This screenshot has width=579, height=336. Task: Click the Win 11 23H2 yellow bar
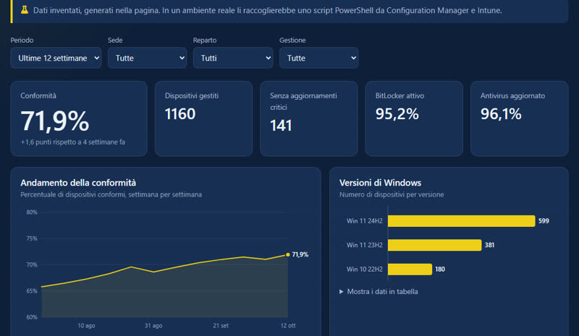[x=435, y=245]
